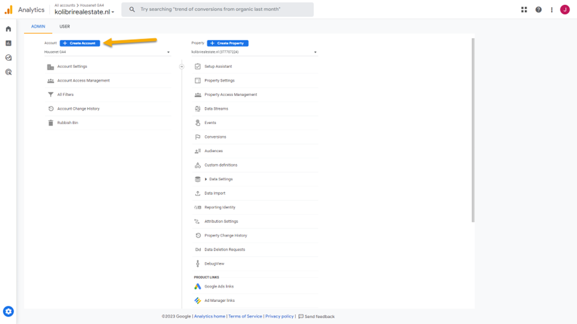Open Property Settings
The image size is (577, 324).
[219, 80]
